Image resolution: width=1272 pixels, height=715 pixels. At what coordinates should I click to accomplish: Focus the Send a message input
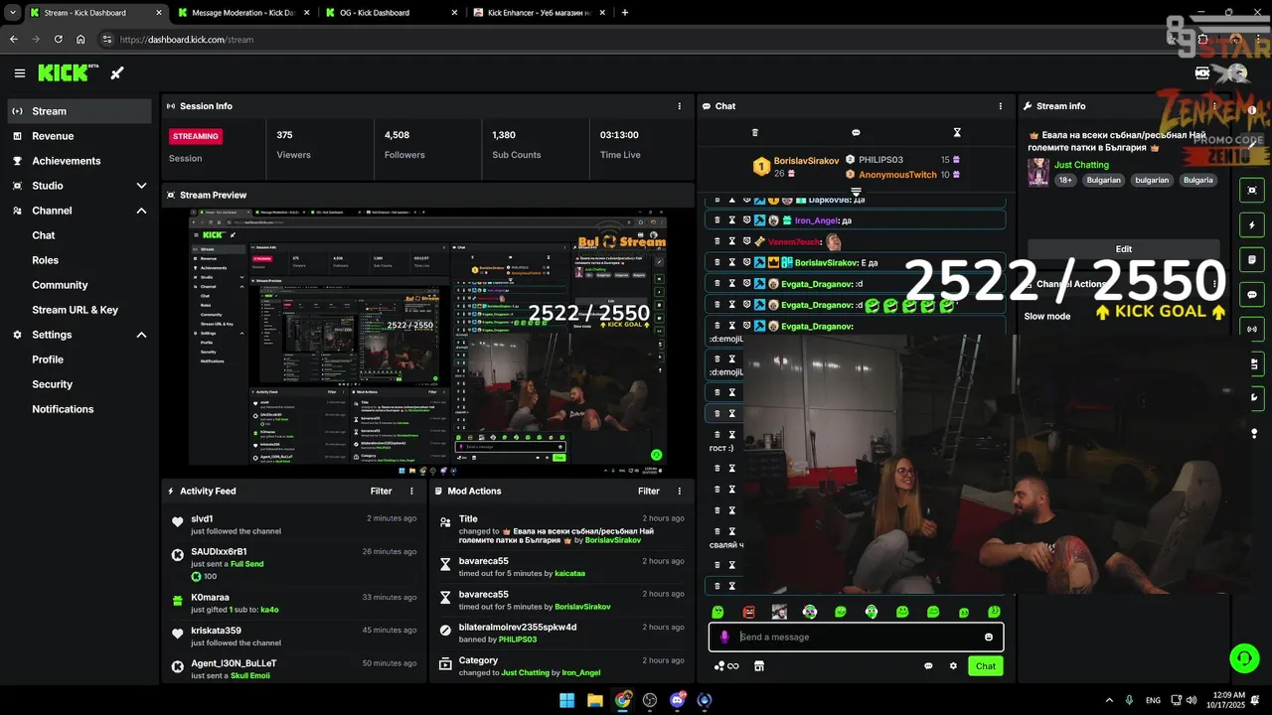click(x=856, y=637)
